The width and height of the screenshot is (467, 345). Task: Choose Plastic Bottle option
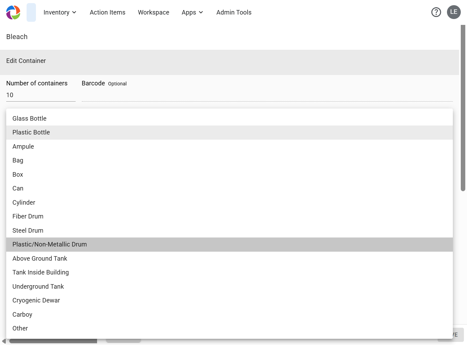pos(229,132)
